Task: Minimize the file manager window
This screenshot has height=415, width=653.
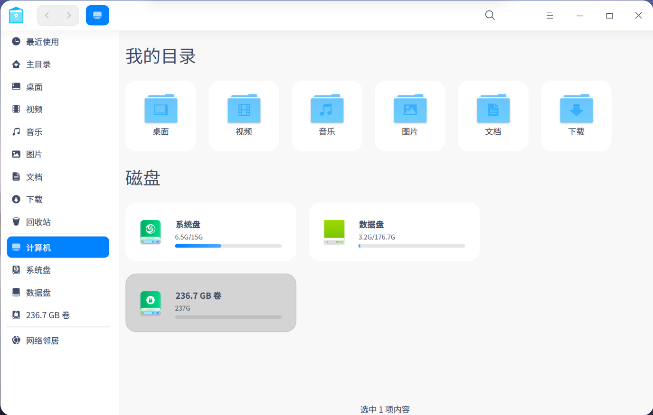Action: tap(580, 16)
